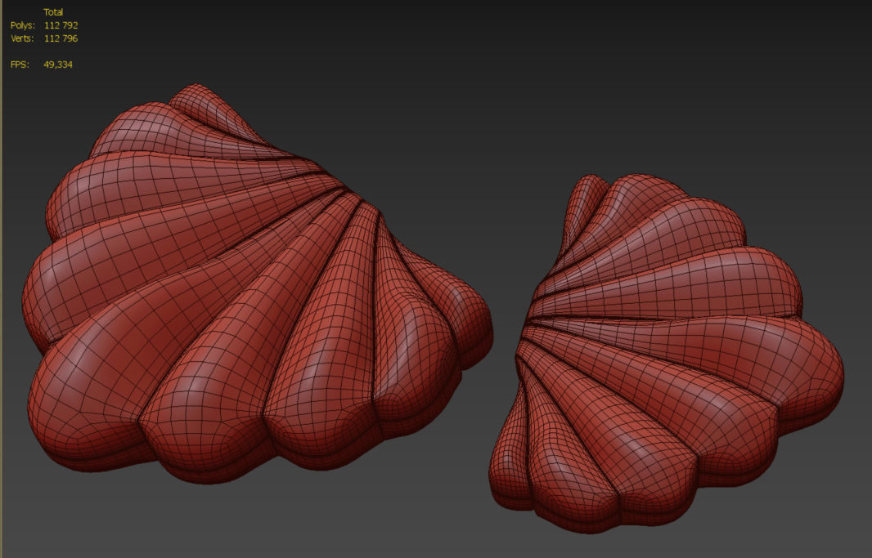Click the FPS: label
The height and width of the screenshot is (558, 872).
(19, 65)
